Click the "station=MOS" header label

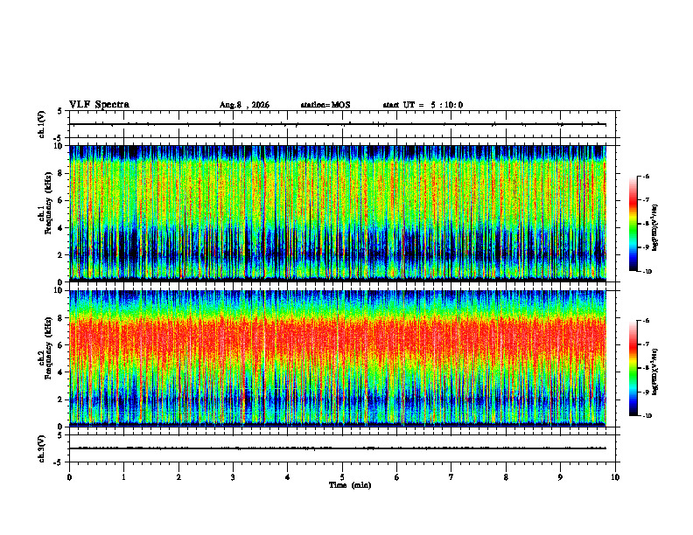(325, 105)
